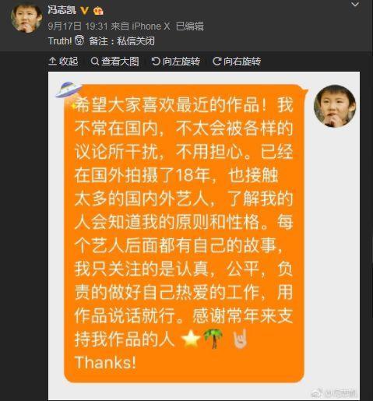Open the username link at post top
The height and width of the screenshot is (401, 373).
(x=62, y=10)
